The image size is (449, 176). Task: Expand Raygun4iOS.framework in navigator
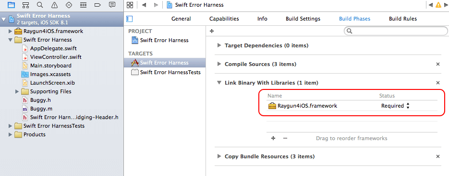click(x=11, y=31)
